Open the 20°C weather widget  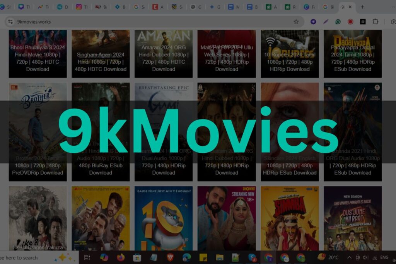[328, 257]
